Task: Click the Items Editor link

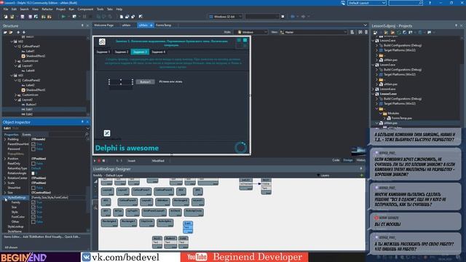Action: pyautogui.click(x=12, y=237)
